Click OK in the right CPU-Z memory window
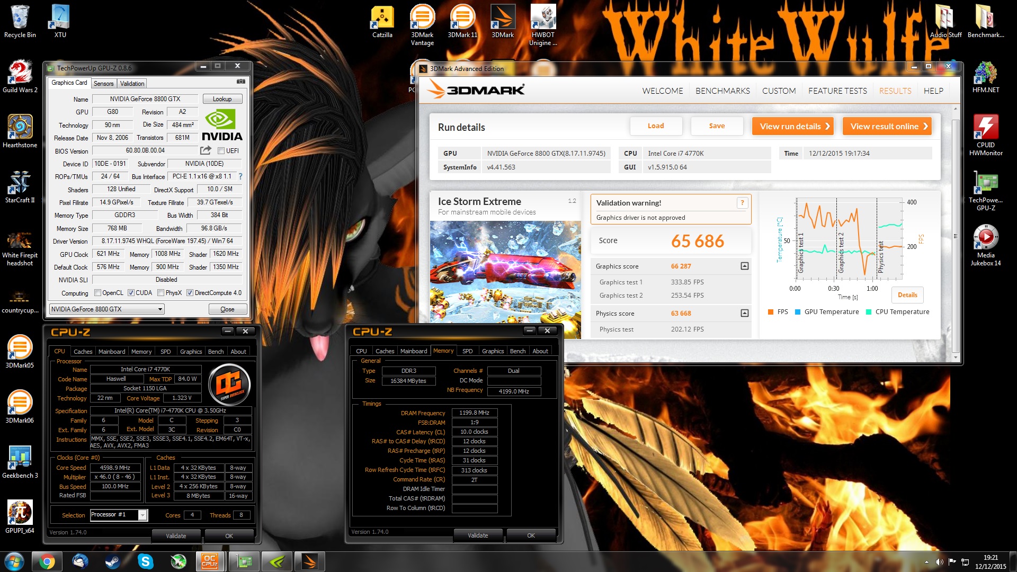 pos(531,535)
